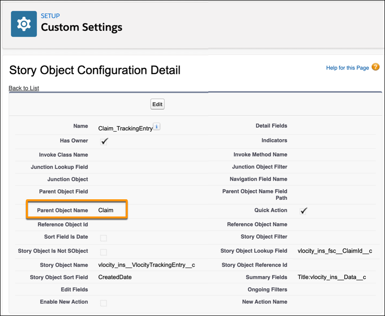Click the vlocity_ins_fsc__ClaimId__c lookup value

335,251
